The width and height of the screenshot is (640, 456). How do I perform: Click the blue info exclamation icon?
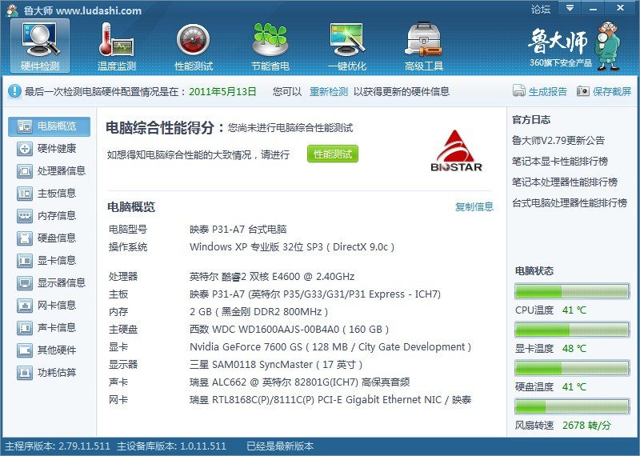(x=14, y=91)
